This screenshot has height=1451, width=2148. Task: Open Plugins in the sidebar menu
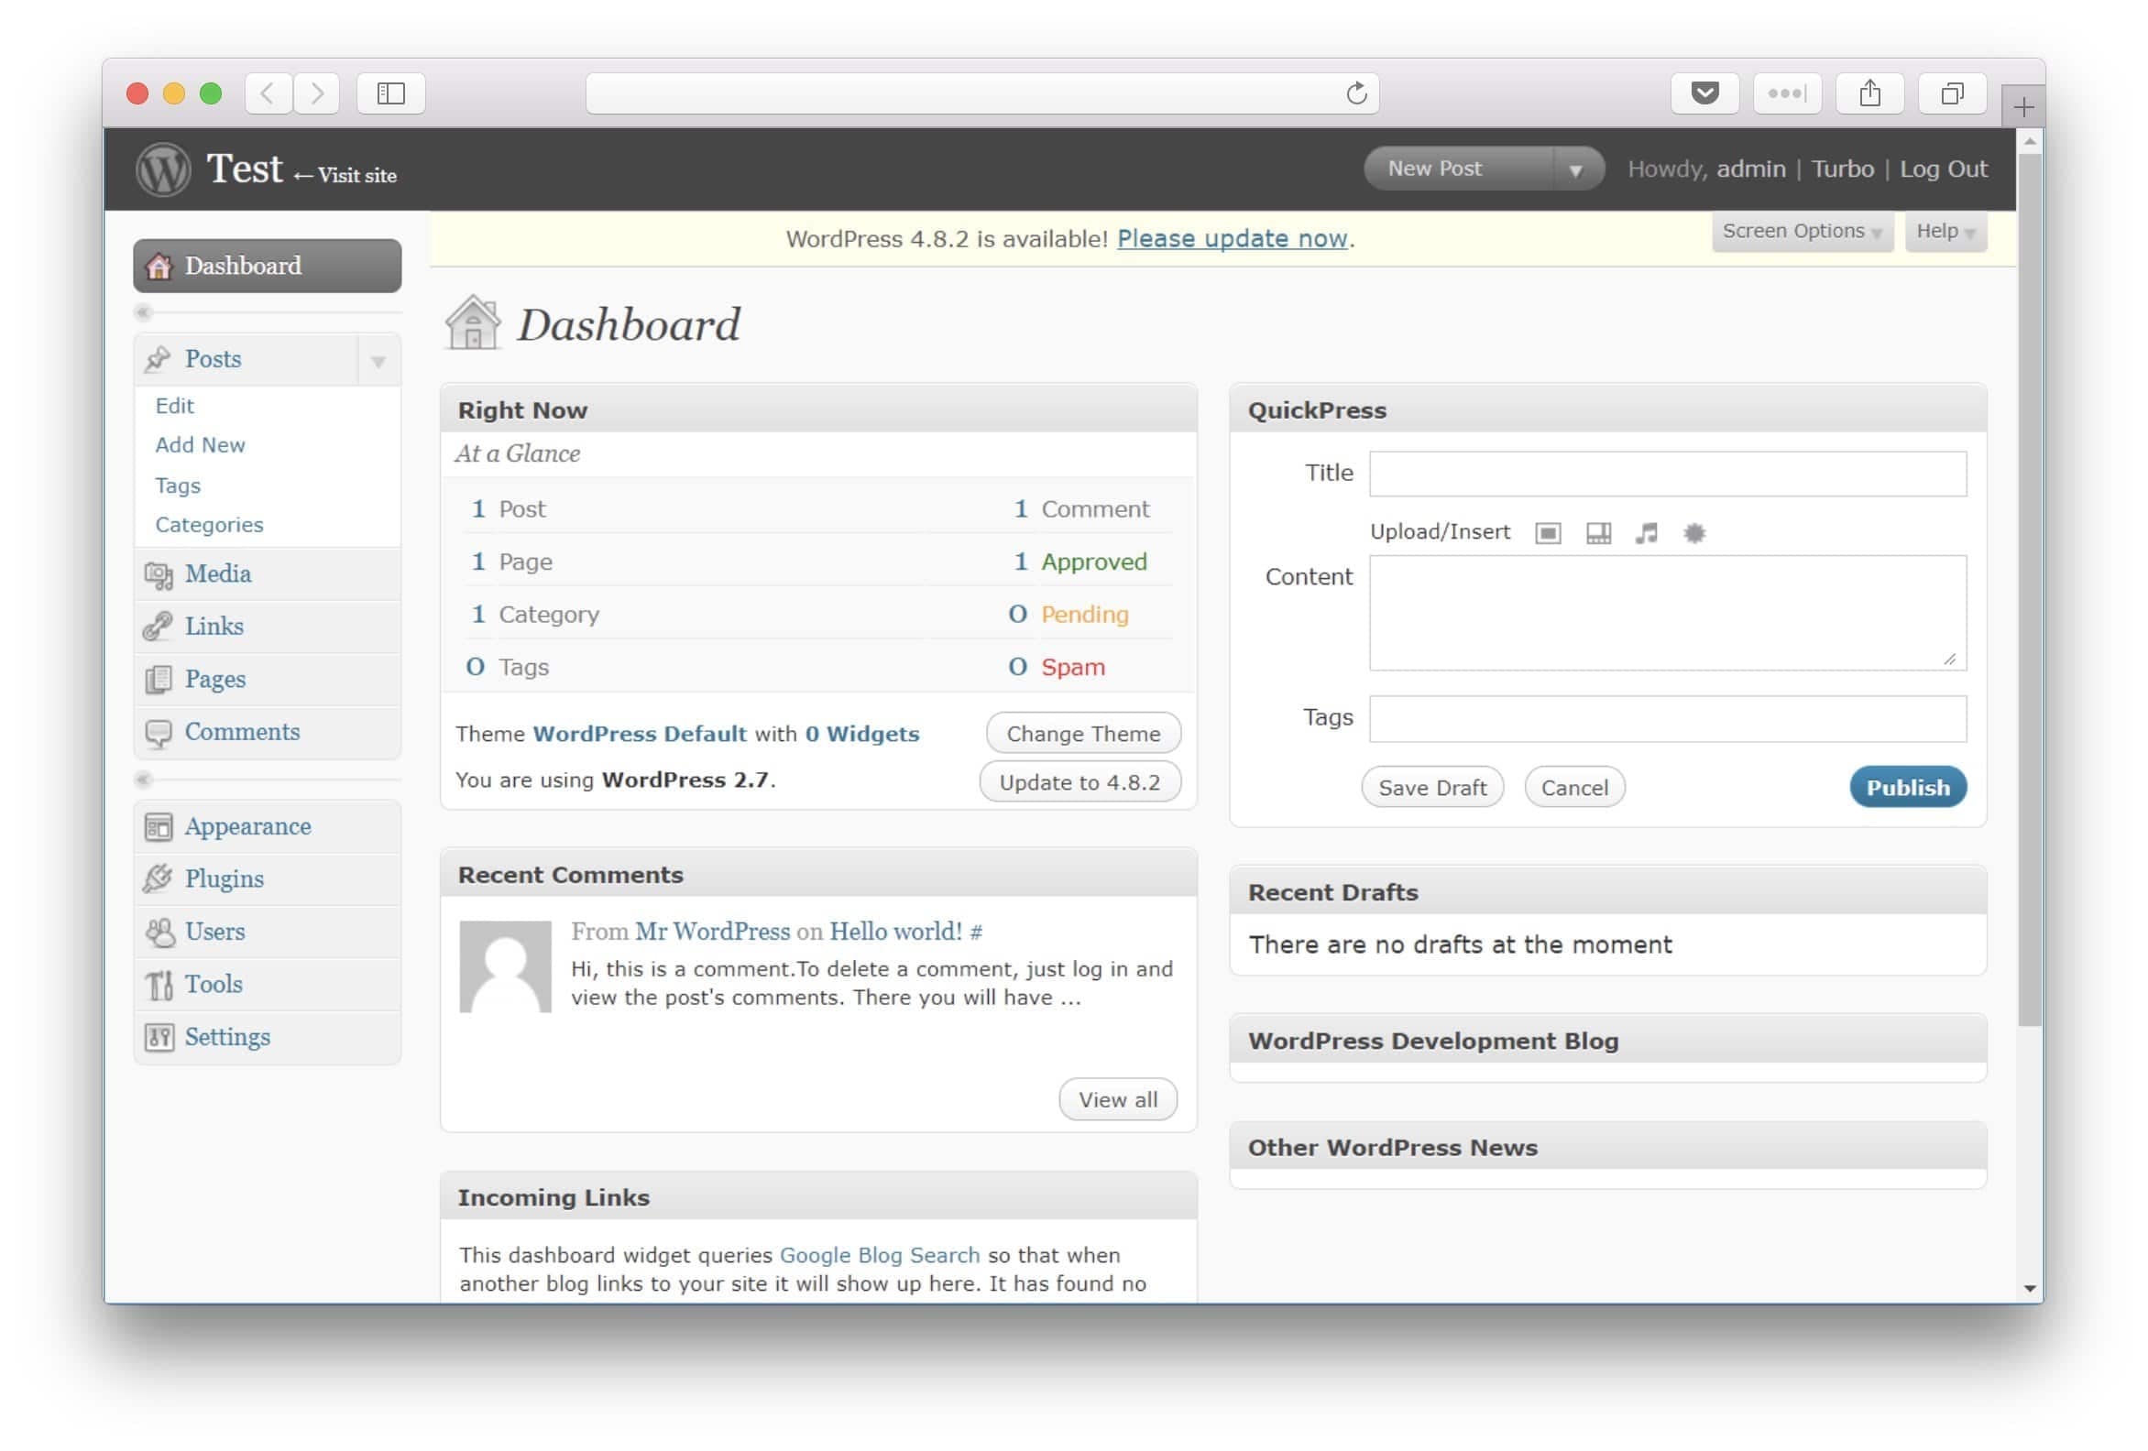coord(224,878)
